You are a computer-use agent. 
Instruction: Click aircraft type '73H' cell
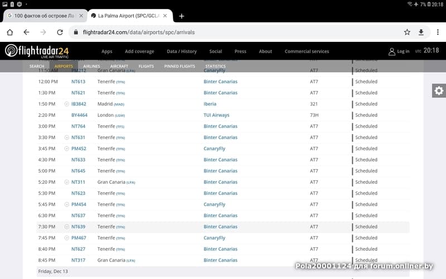[314, 115]
